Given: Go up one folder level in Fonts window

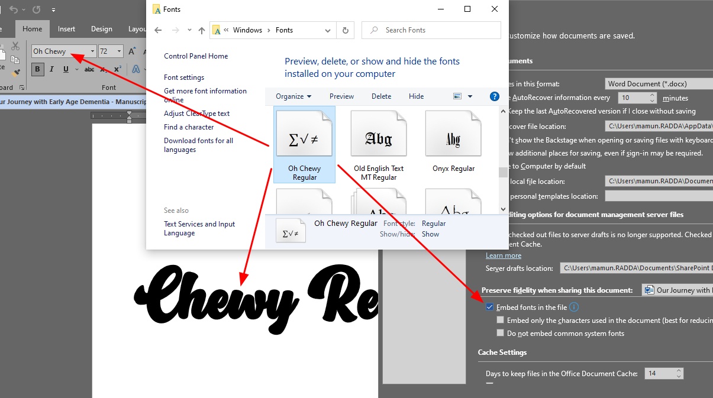Looking at the screenshot, I should pyautogui.click(x=202, y=30).
